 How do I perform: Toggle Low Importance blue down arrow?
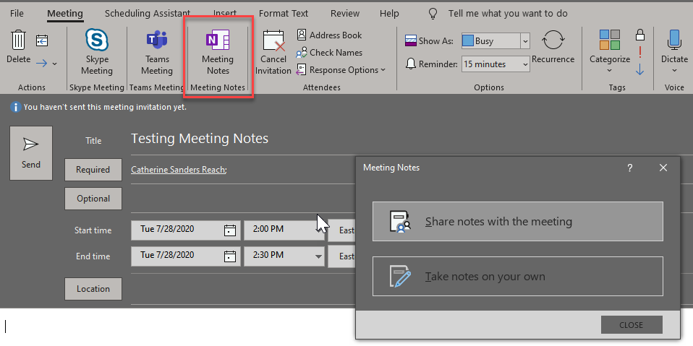coord(639,70)
